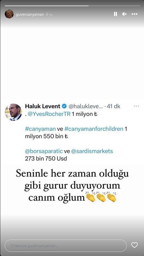Image resolution: width=144 pixels, height=256 pixels.
Task: Like the story with heart icon
Action: coord(134,245)
